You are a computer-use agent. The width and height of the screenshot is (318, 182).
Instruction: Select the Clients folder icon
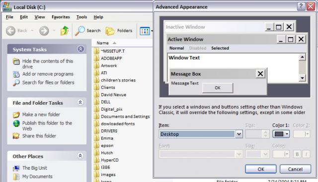click(x=96, y=87)
